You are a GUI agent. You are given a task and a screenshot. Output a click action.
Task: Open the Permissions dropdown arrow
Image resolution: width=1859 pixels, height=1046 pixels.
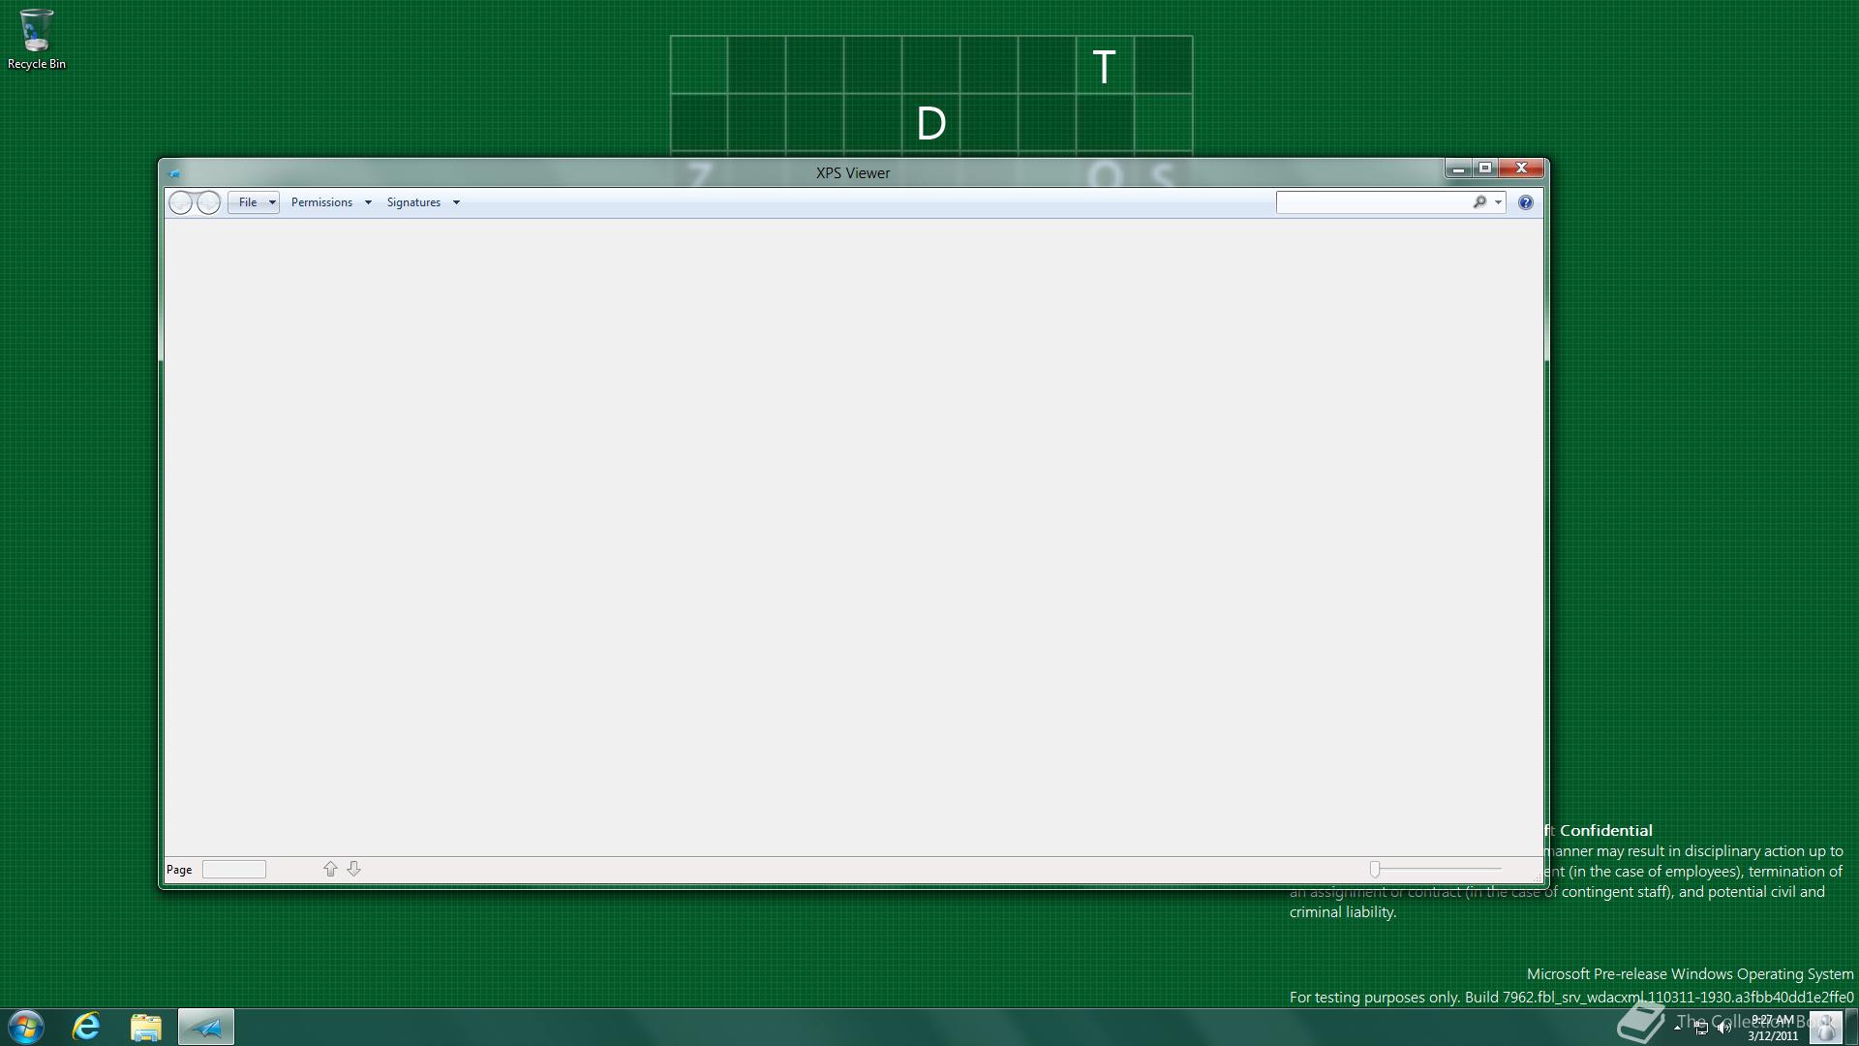(x=368, y=202)
